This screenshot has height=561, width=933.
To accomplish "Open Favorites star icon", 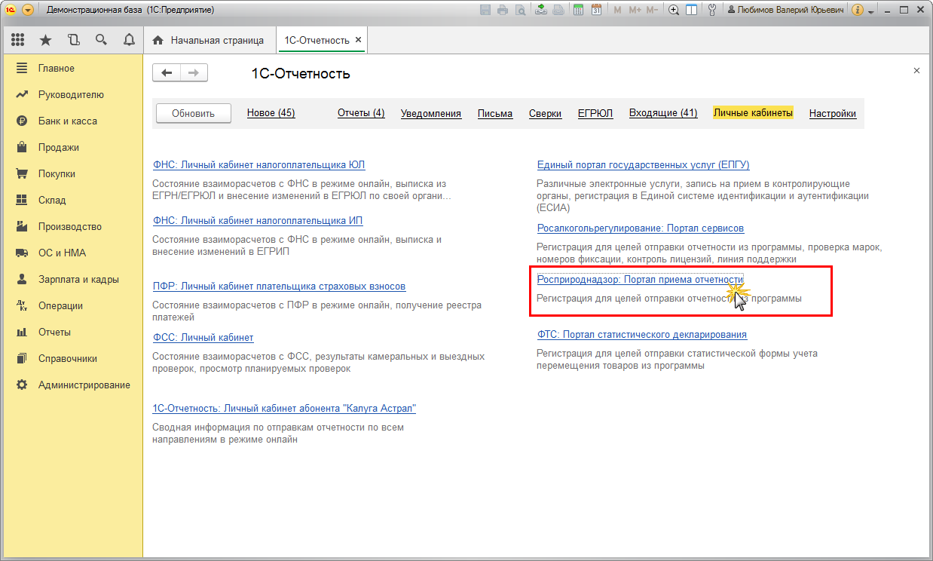I will [x=45, y=40].
